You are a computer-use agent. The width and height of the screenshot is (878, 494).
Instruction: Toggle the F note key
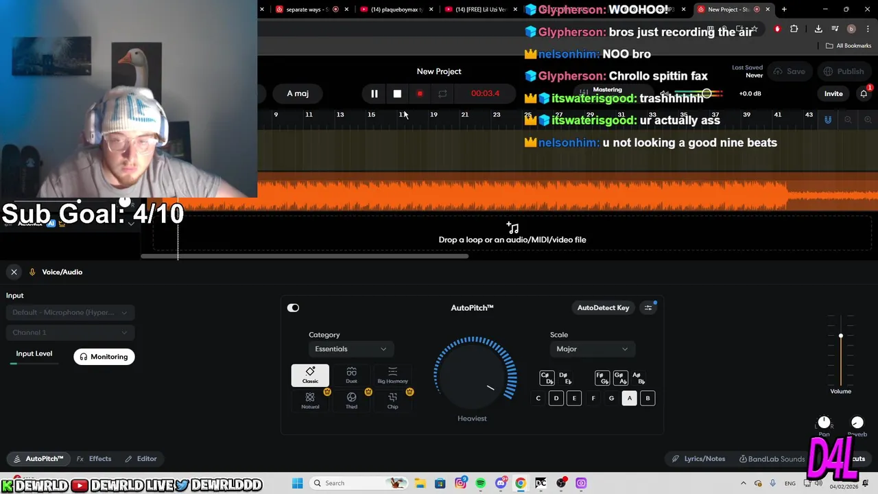(593, 398)
